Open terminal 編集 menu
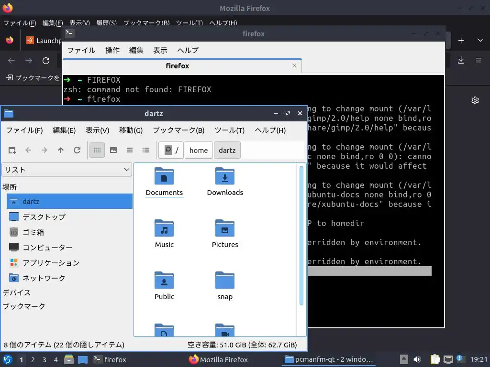This screenshot has width=490, height=367. tap(136, 50)
